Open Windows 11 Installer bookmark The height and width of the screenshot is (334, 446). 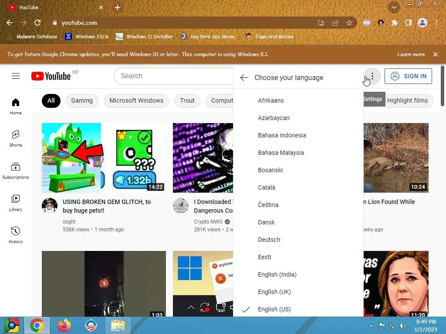145,37
